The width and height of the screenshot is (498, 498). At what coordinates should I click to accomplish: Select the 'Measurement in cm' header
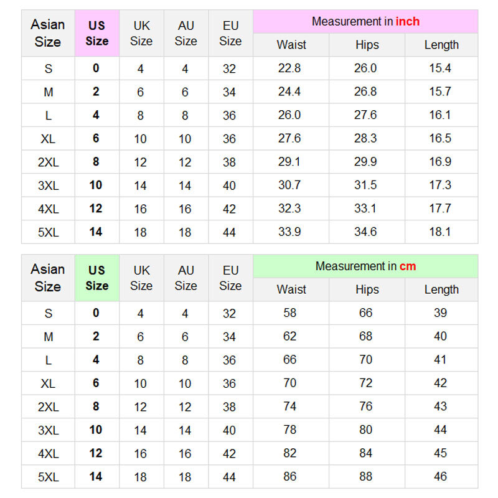tap(365, 266)
